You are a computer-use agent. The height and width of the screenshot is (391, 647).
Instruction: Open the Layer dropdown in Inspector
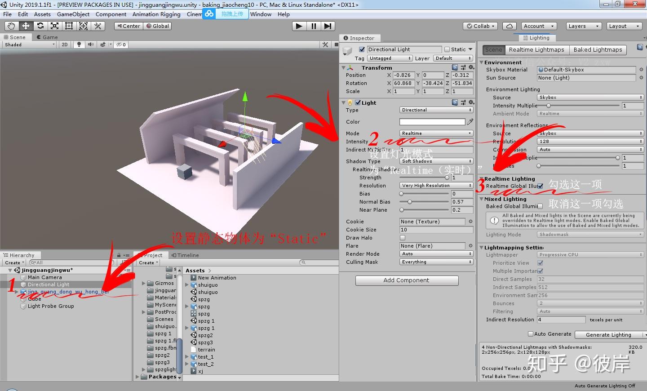point(453,58)
